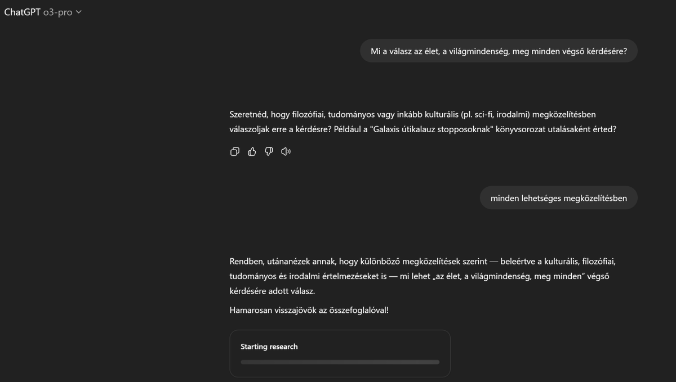The width and height of the screenshot is (676, 382).
Task: Click the research progress bar
Action: pyautogui.click(x=339, y=362)
